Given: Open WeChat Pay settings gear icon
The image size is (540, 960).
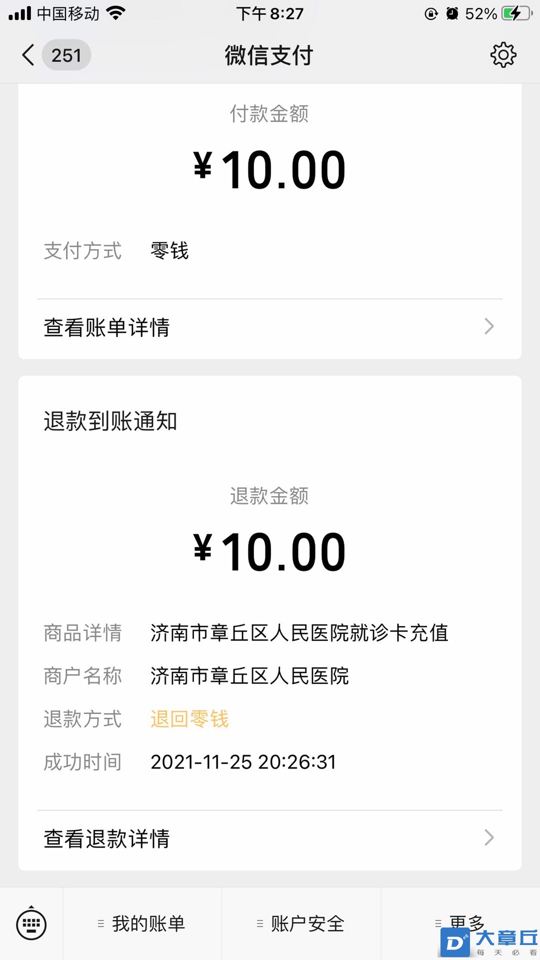Looking at the screenshot, I should pyautogui.click(x=503, y=55).
